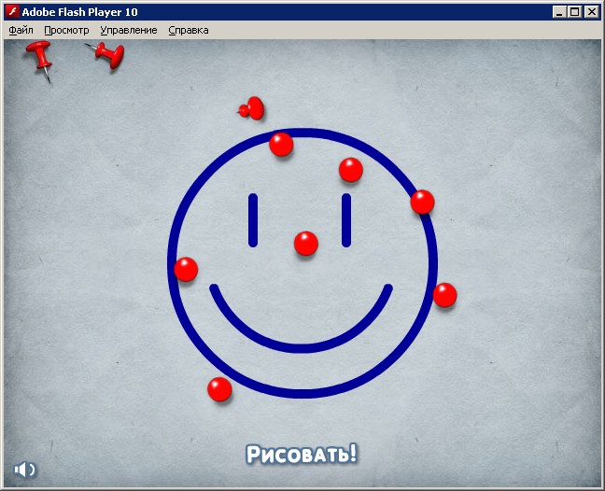Open the Файл menu
Screen dimensions: 605x491
click(21, 30)
